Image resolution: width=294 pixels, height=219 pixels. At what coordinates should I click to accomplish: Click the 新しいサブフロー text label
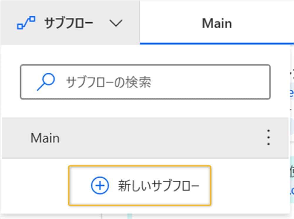click(x=159, y=186)
